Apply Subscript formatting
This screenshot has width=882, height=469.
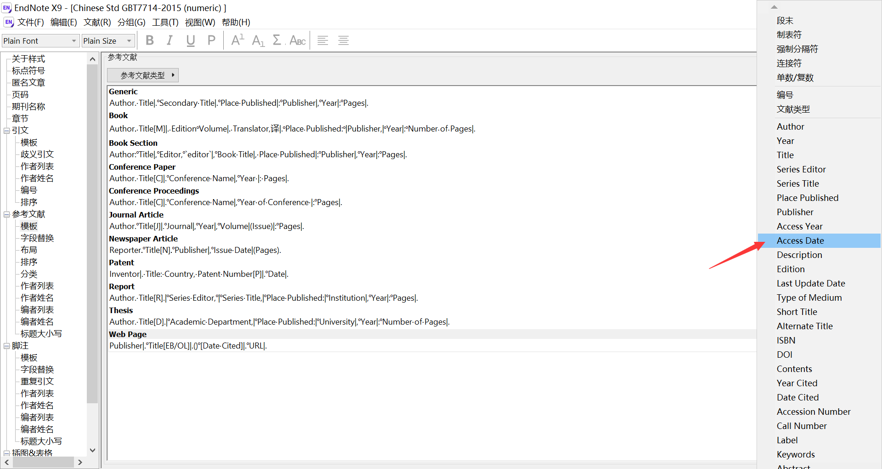(258, 40)
